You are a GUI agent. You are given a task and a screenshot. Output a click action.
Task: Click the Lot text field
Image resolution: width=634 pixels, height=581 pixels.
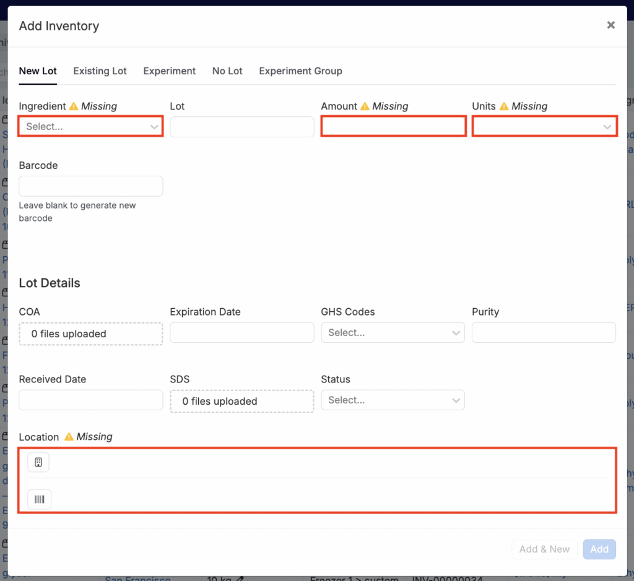[241, 127]
